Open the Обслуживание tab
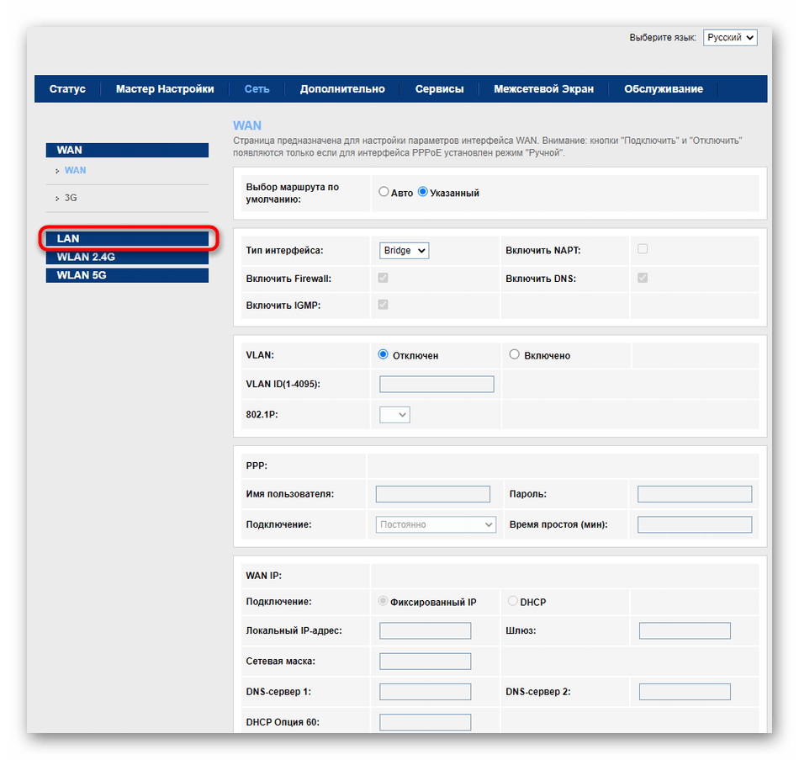The image size is (799, 760). pyautogui.click(x=664, y=89)
